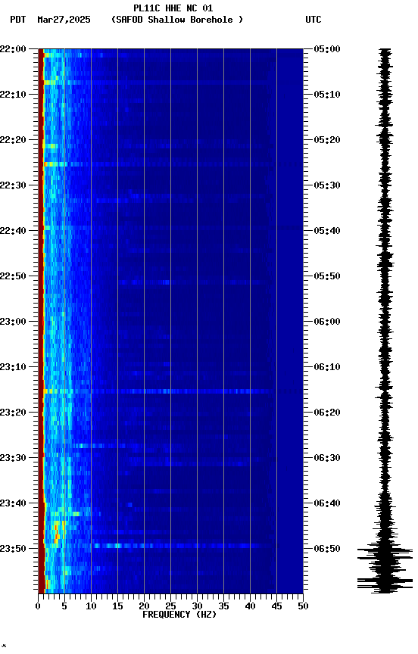Screen dimensions: 418x654
Task: Select the 22:50 PDT time label
Action: [x=14, y=276]
